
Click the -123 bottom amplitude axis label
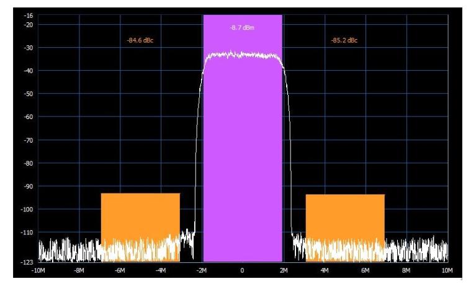28,262
